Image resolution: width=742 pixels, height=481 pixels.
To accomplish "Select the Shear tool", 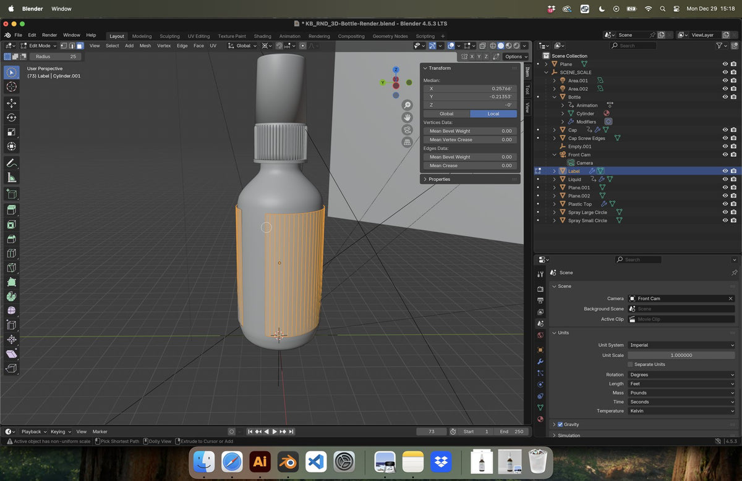I will pyautogui.click(x=11, y=354).
